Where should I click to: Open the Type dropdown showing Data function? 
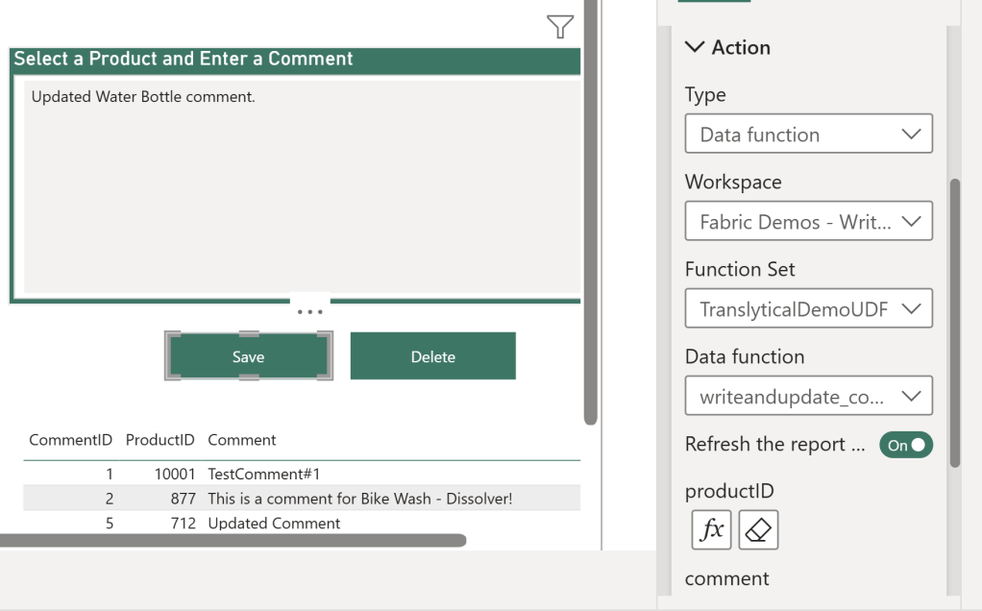point(808,134)
